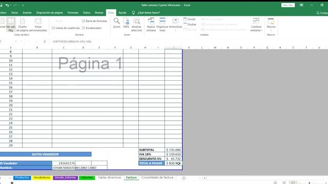Screen dimensions: 328x184
Task: Switch to Diseño de página view
Action: click(23, 25)
